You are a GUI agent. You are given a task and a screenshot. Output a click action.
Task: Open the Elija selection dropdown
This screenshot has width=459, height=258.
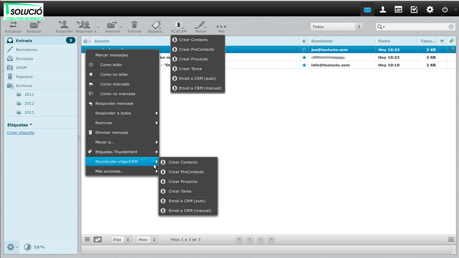(x=121, y=240)
